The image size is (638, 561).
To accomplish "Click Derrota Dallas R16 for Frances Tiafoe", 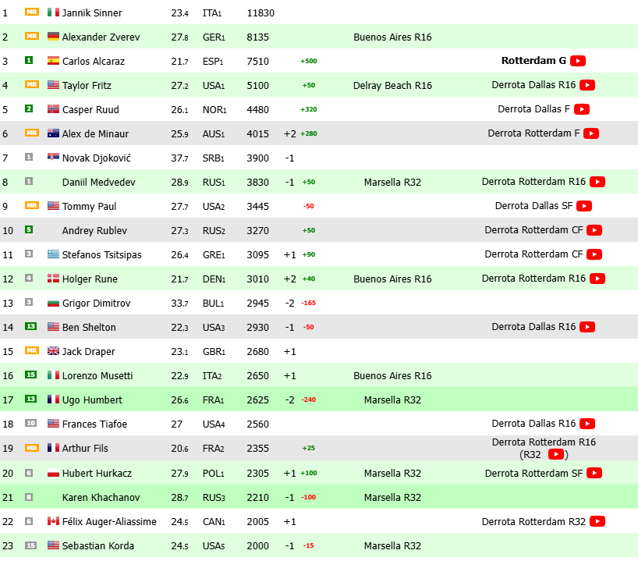I will (x=533, y=424).
